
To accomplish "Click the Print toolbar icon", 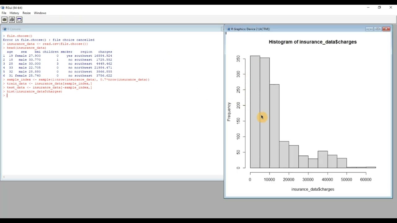I will coord(12,20).
